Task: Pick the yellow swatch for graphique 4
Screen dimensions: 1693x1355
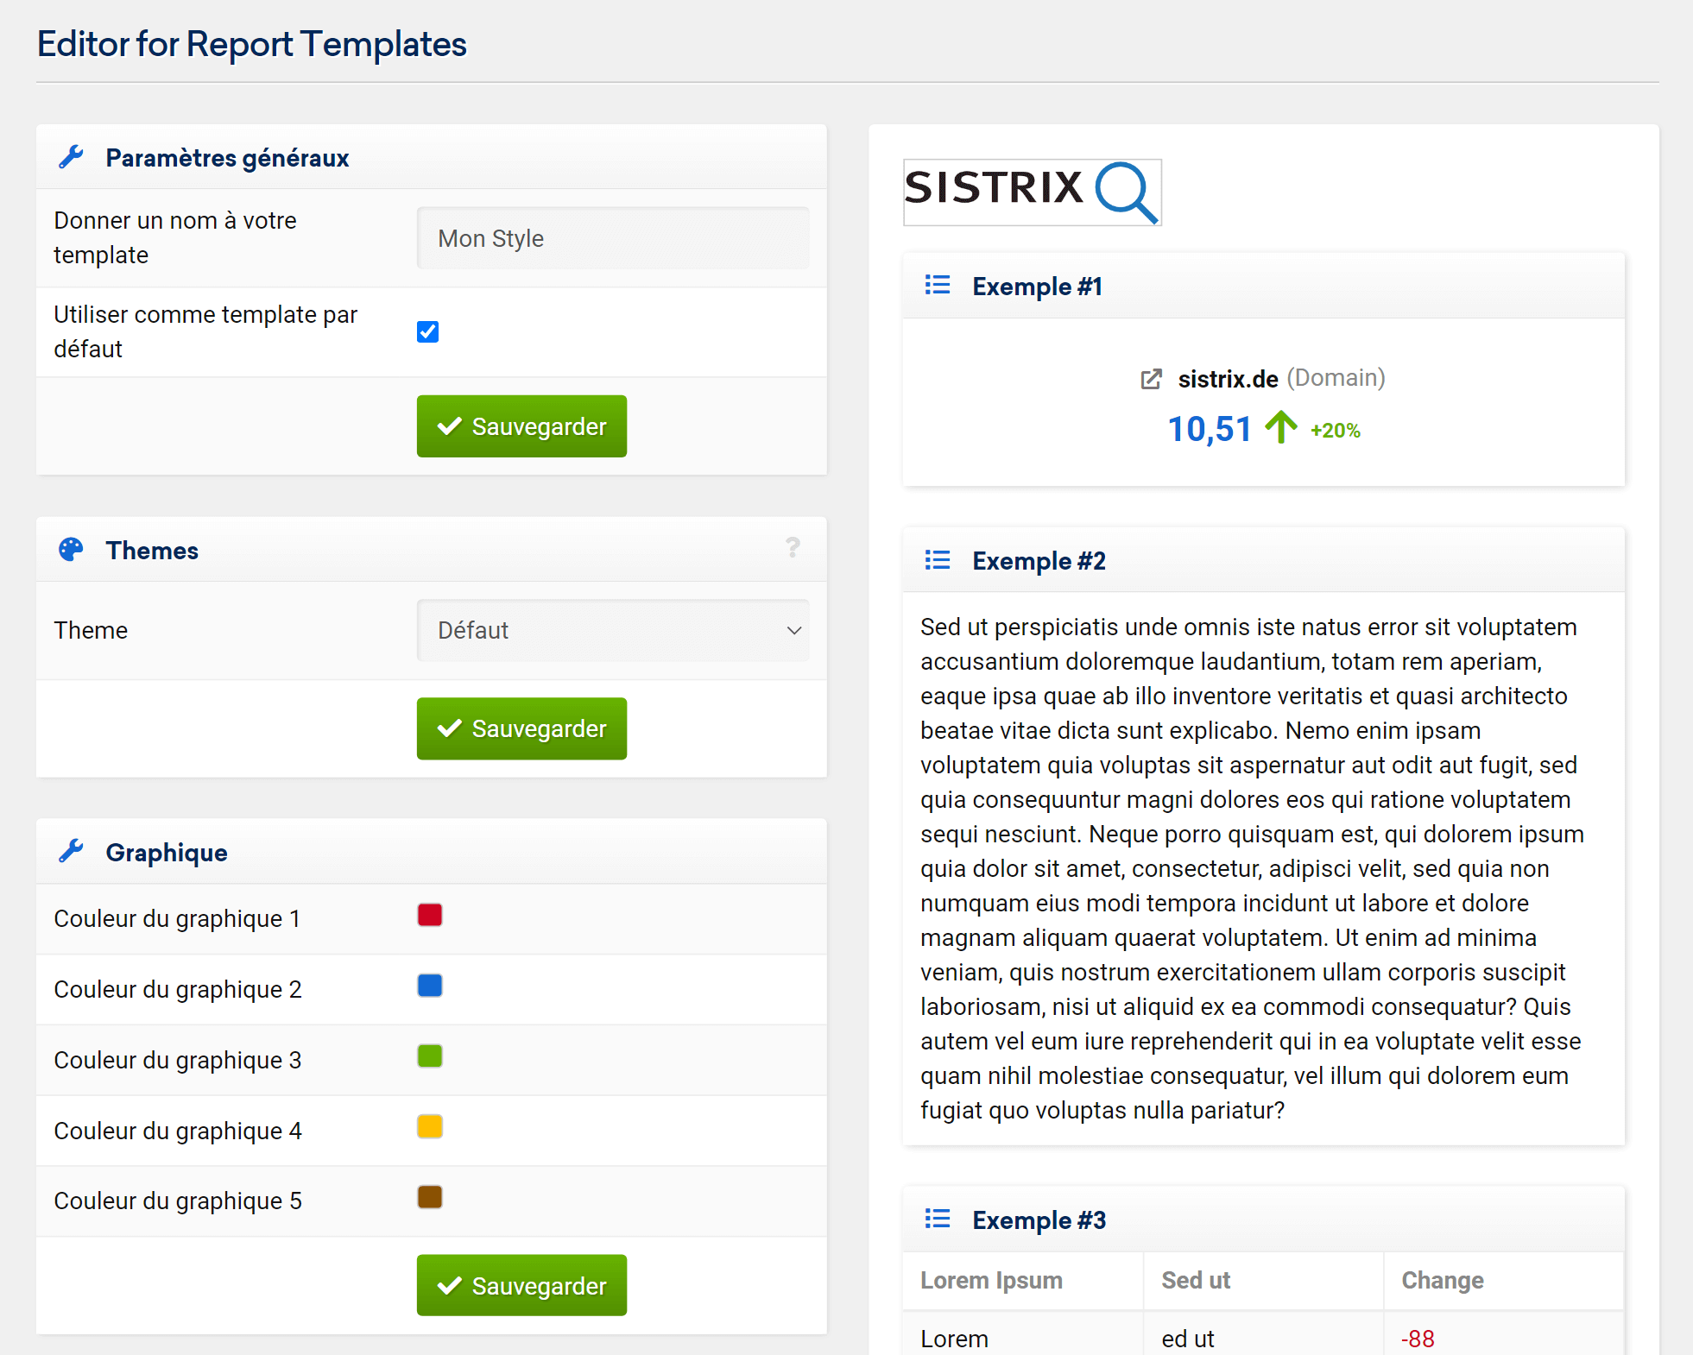Action: coord(430,1127)
